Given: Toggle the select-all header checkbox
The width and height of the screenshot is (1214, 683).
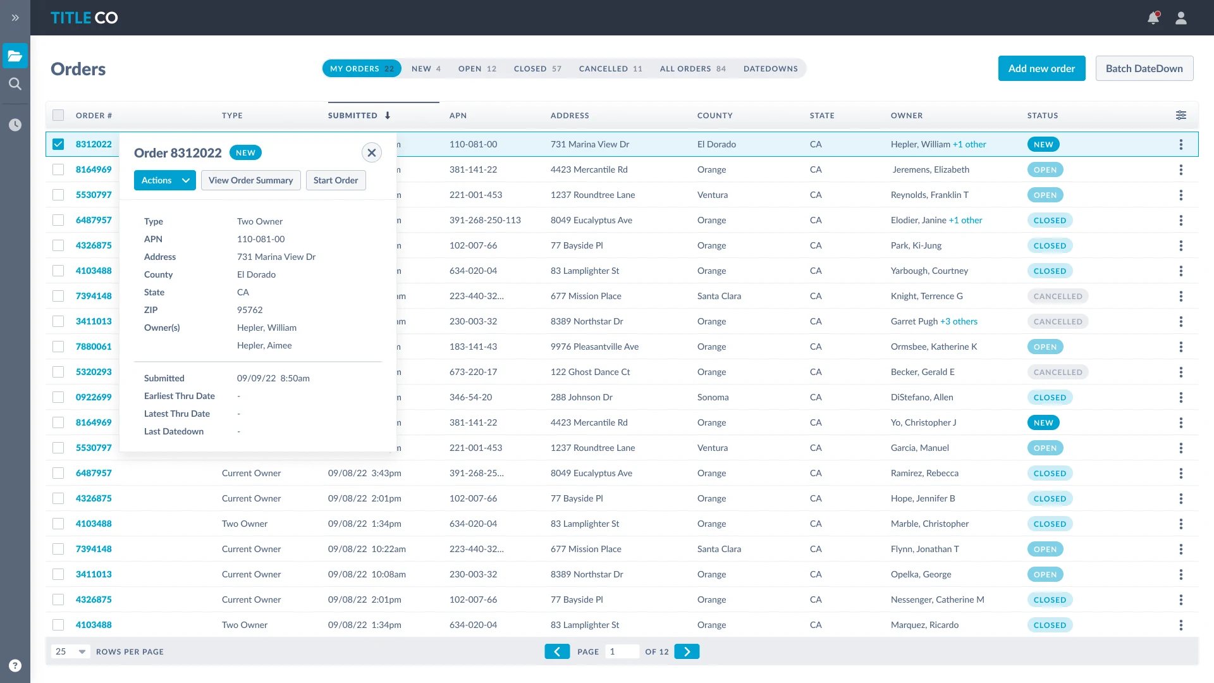Looking at the screenshot, I should click(x=58, y=115).
